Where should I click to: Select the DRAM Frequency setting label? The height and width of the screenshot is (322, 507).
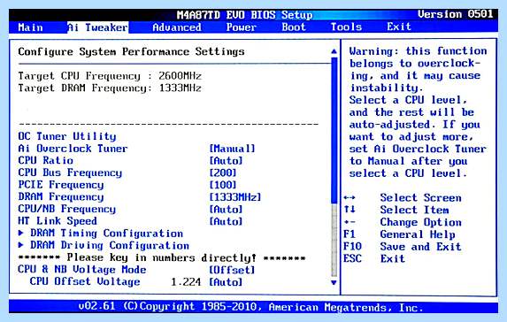61,197
